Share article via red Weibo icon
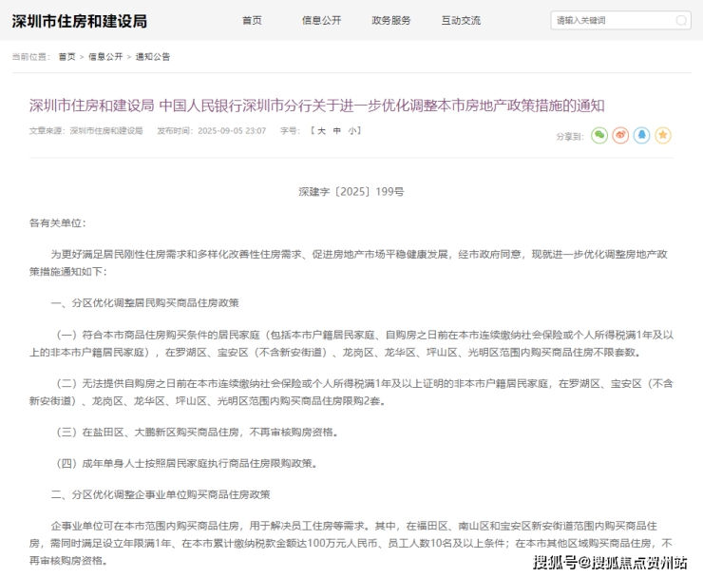703x578 pixels. pyautogui.click(x=620, y=136)
